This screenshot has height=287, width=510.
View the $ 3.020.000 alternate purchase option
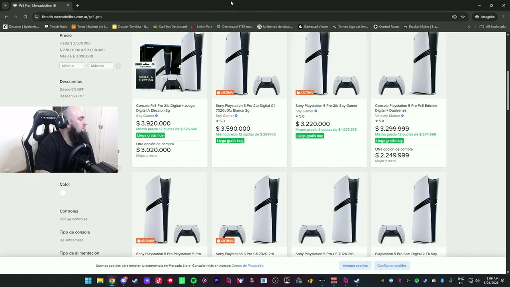pos(153,150)
